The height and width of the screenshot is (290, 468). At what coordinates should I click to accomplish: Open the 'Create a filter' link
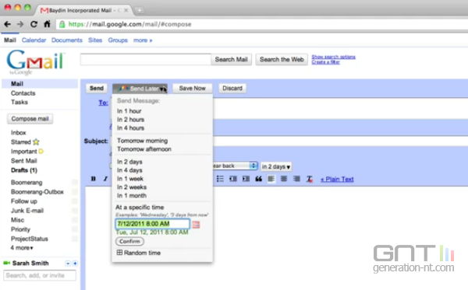pyautogui.click(x=325, y=62)
